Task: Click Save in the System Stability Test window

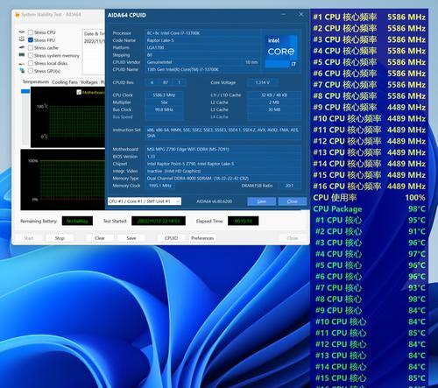Action: coord(131,238)
